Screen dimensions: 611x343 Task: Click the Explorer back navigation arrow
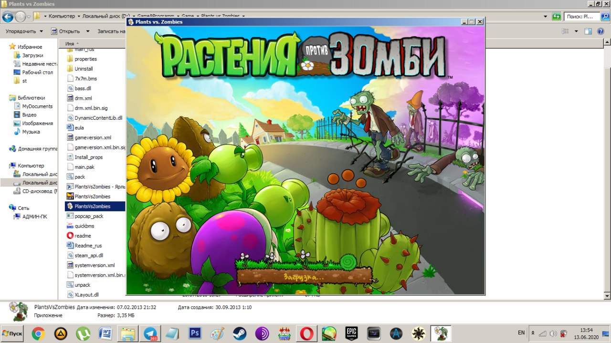tap(8, 17)
